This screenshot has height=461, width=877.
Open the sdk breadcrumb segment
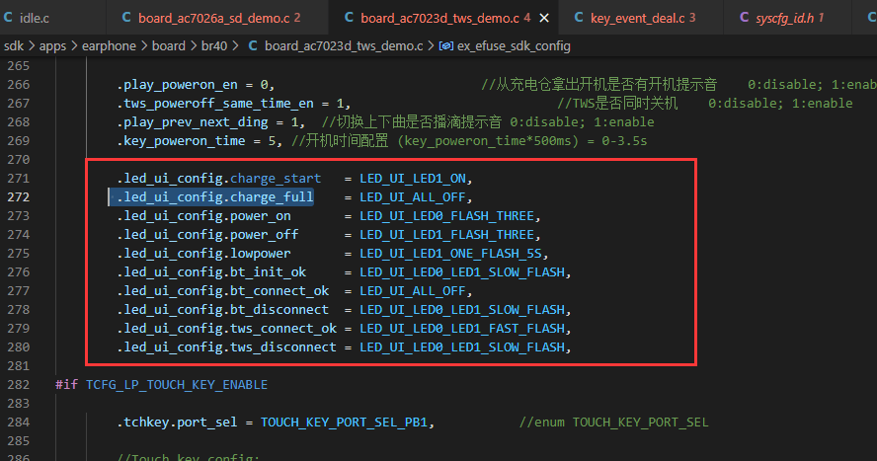(x=14, y=45)
